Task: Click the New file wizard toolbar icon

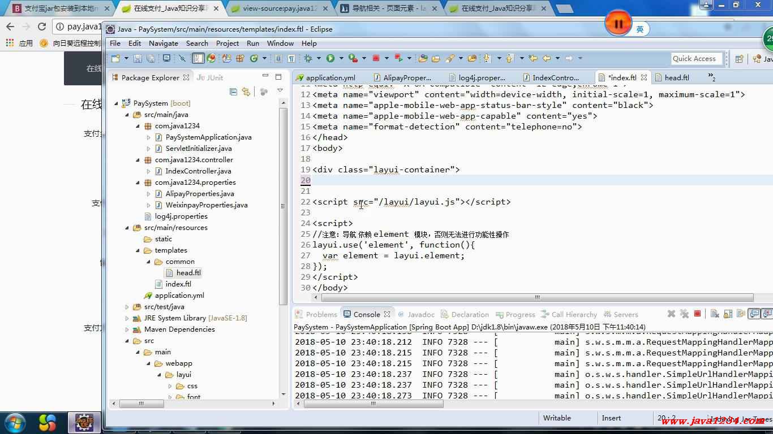Action: [115, 58]
